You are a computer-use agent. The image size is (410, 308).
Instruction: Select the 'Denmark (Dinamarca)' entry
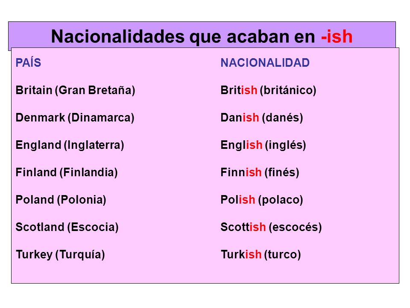75,118
